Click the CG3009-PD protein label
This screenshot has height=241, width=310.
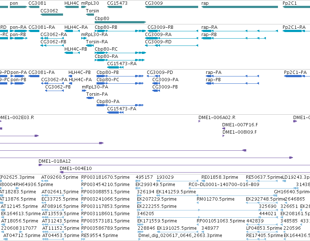click(x=160, y=72)
